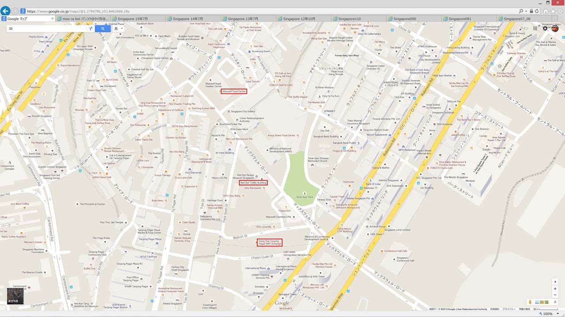
Task: Open the Google account avatar
Action: click(x=555, y=28)
